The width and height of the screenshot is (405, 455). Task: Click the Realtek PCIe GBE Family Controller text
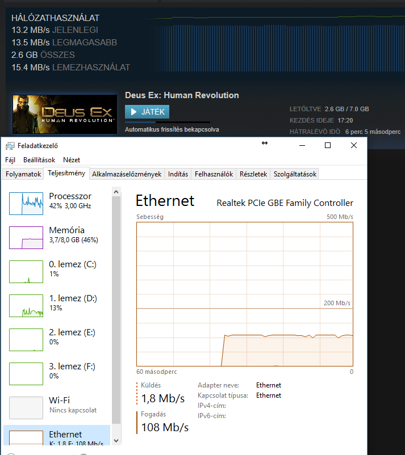pos(285,203)
